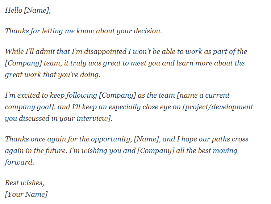Click the "[Your Name]" placeholder
The height and width of the screenshot is (204, 271).
[x=26, y=195]
